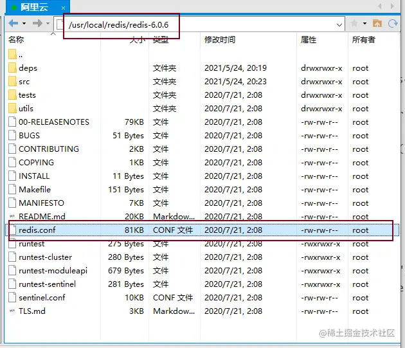Close the 阿里云 tab
This screenshot has width=405, height=348.
click(63, 8)
